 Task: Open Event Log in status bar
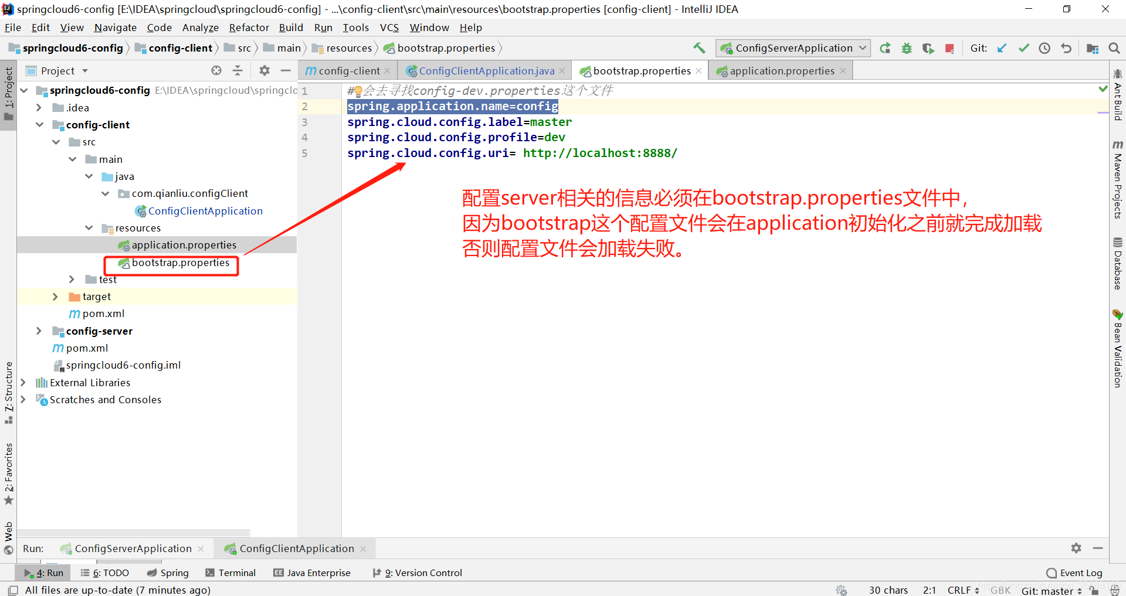[x=1074, y=573]
